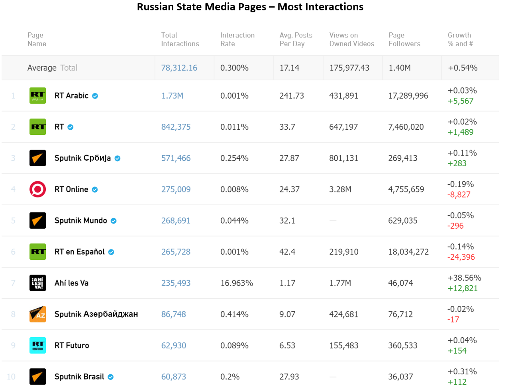Open the Sputnik Србија page name
This screenshot has width=510, height=389.
(x=82, y=158)
